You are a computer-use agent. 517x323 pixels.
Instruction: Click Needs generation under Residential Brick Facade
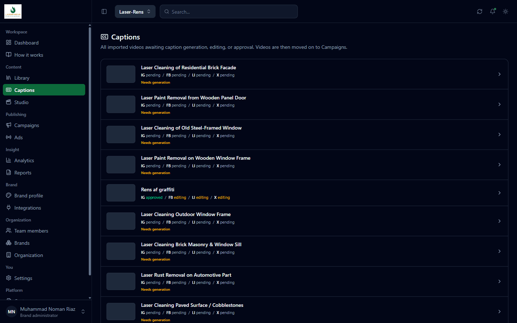155,83
